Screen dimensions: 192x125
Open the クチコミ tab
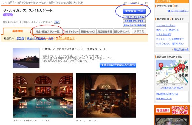tap(139, 31)
